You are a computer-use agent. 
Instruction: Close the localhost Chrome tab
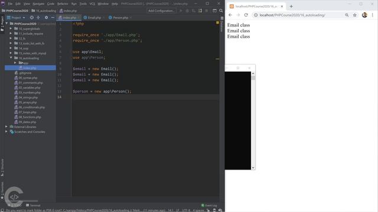pos(282,6)
